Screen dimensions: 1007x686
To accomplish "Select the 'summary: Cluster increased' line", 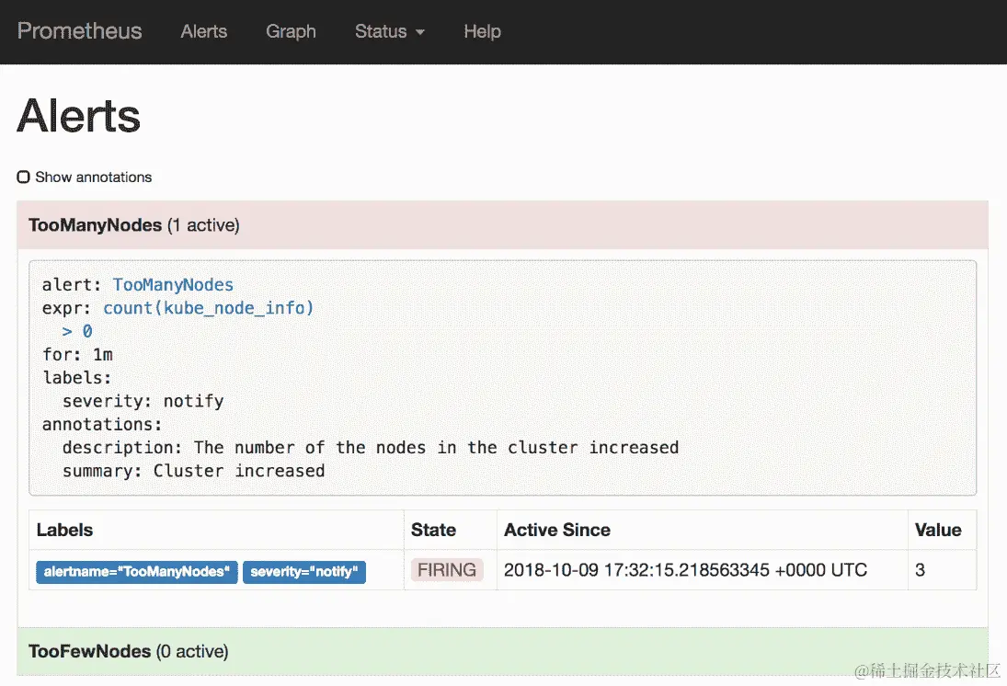I will pyautogui.click(x=193, y=471).
